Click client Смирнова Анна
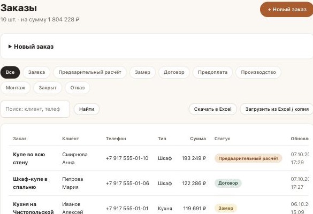 click(x=75, y=158)
